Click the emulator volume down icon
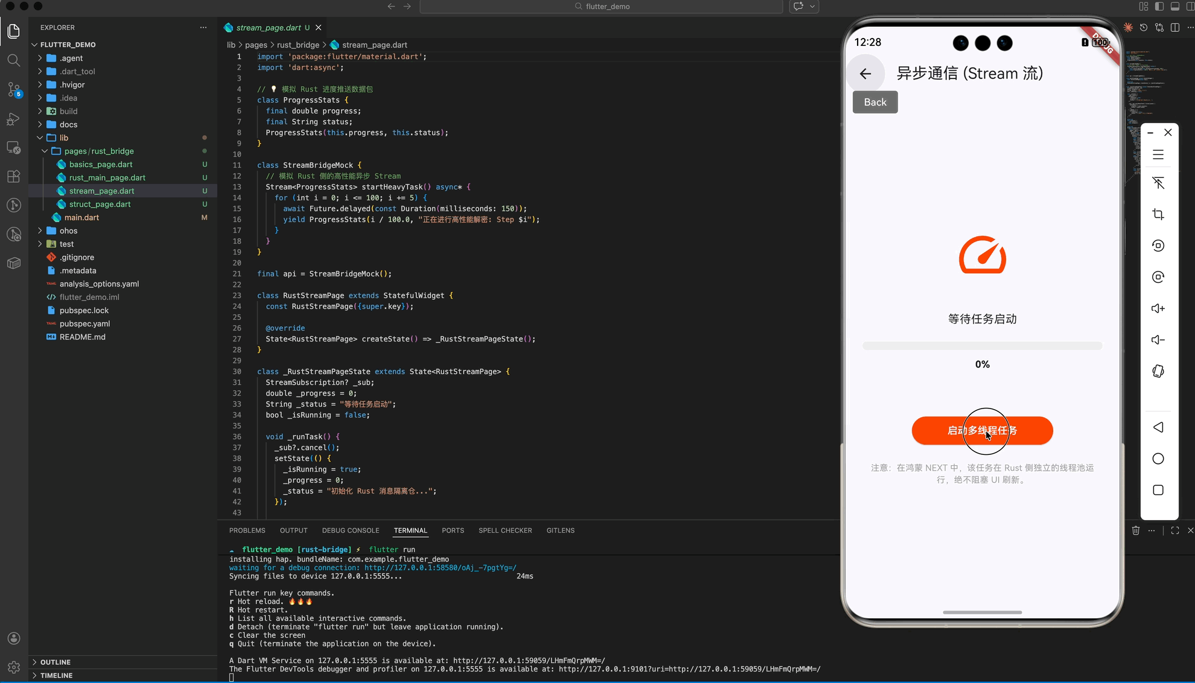Screen dimensions: 1195x683 tap(1158, 340)
